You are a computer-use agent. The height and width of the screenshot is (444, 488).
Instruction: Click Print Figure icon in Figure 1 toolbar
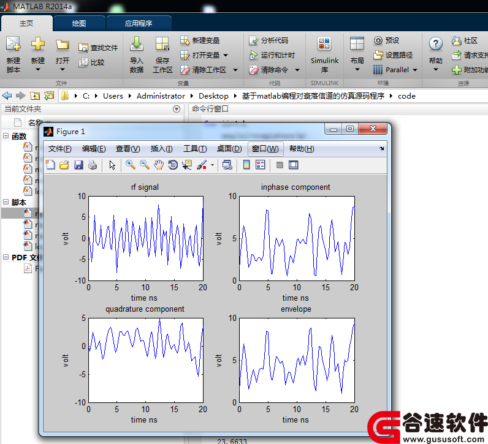pos(93,165)
